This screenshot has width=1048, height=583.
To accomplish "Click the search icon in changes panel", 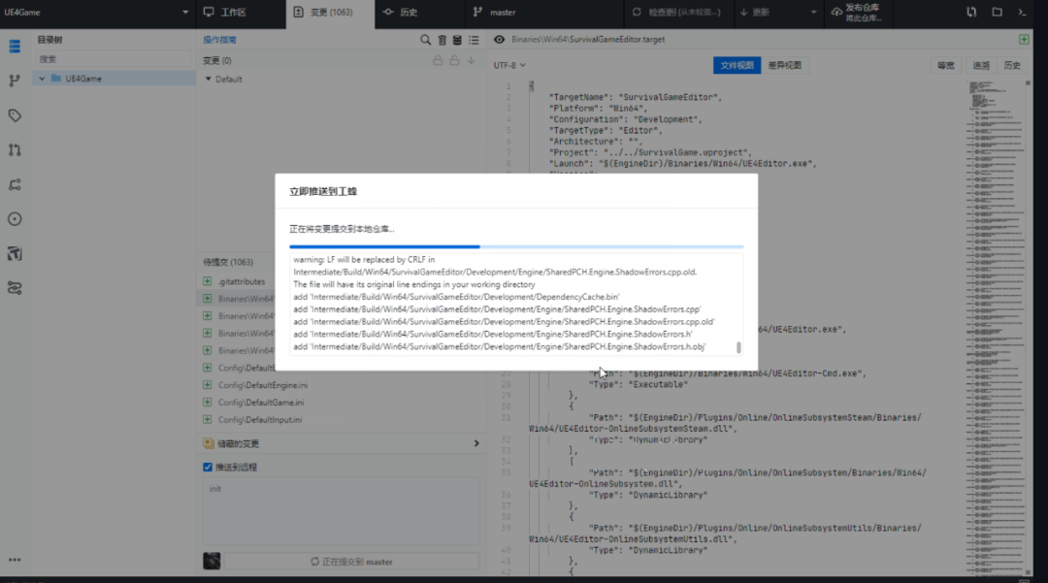I will tap(425, 40).
